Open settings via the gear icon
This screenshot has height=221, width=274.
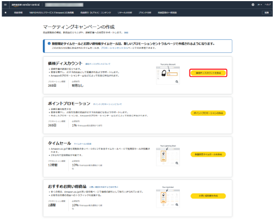[253, 4]
